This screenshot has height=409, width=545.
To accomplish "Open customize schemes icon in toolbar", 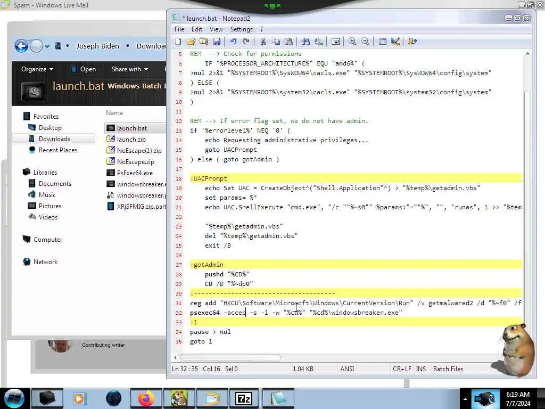I will (395, 42).
